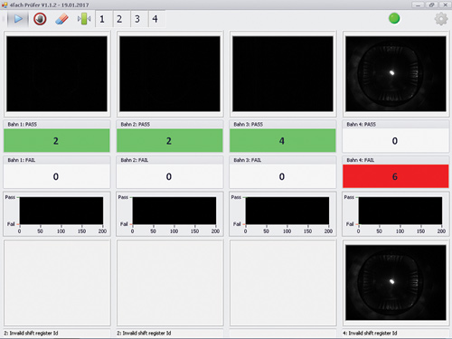Click the 'Bahn 4: PASS' label
This screenshot has width=452, height=339.
362,124
